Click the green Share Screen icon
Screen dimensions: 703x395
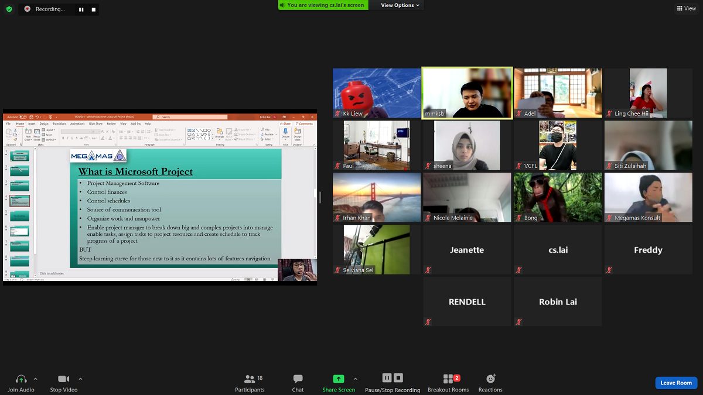339,379
